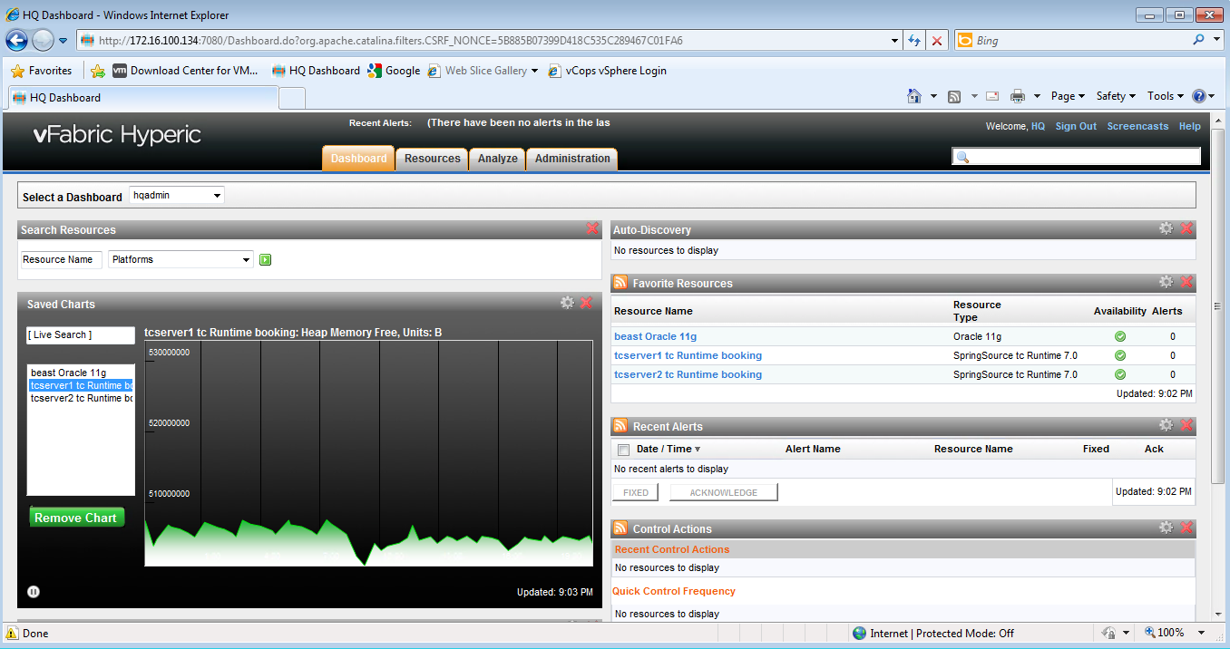The image size is (1230, 649).
Task: Click the browser Forward arrow button
Action: click(x=43, y=40)
